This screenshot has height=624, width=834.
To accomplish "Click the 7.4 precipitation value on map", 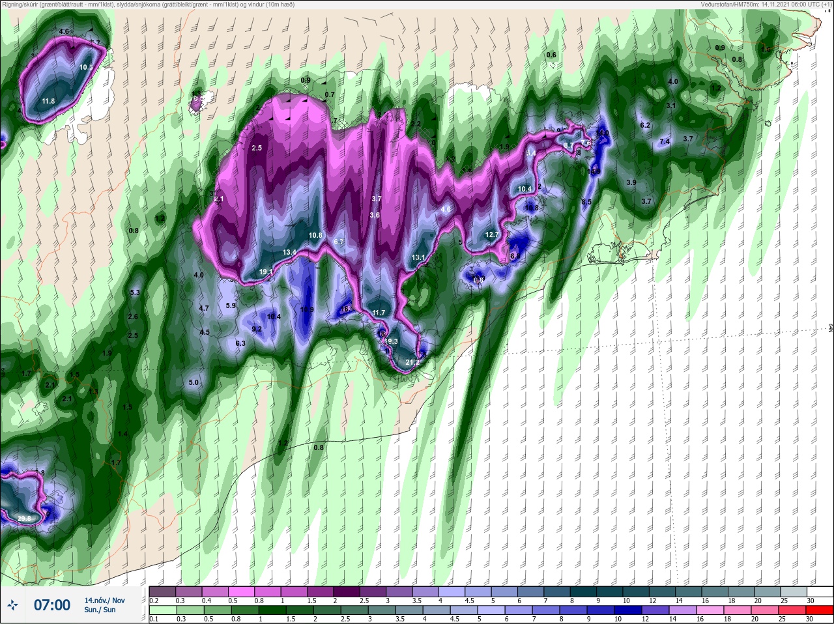I will [665, 141].
